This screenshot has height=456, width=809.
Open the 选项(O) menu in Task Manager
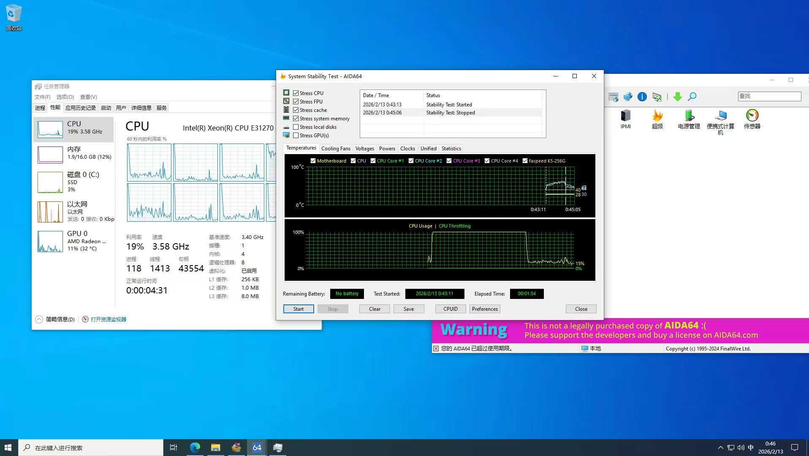click(65, 97)
